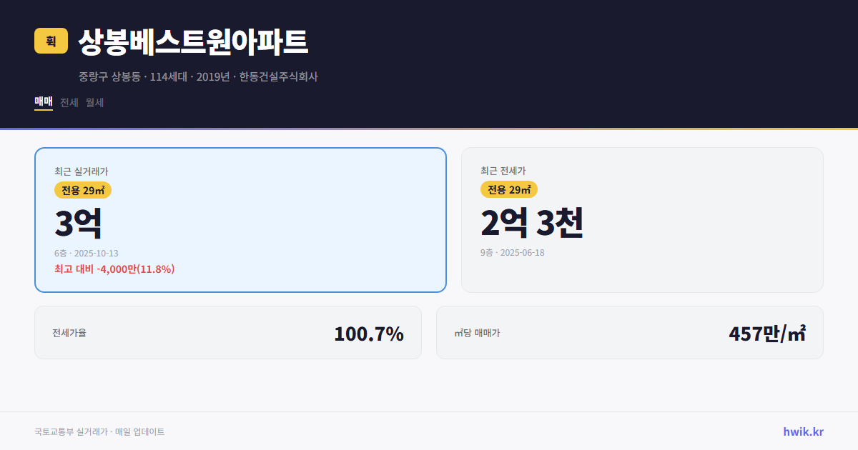Select the 3억 sale price value
The image size is (858, 450).
click(x=78, y=222)
